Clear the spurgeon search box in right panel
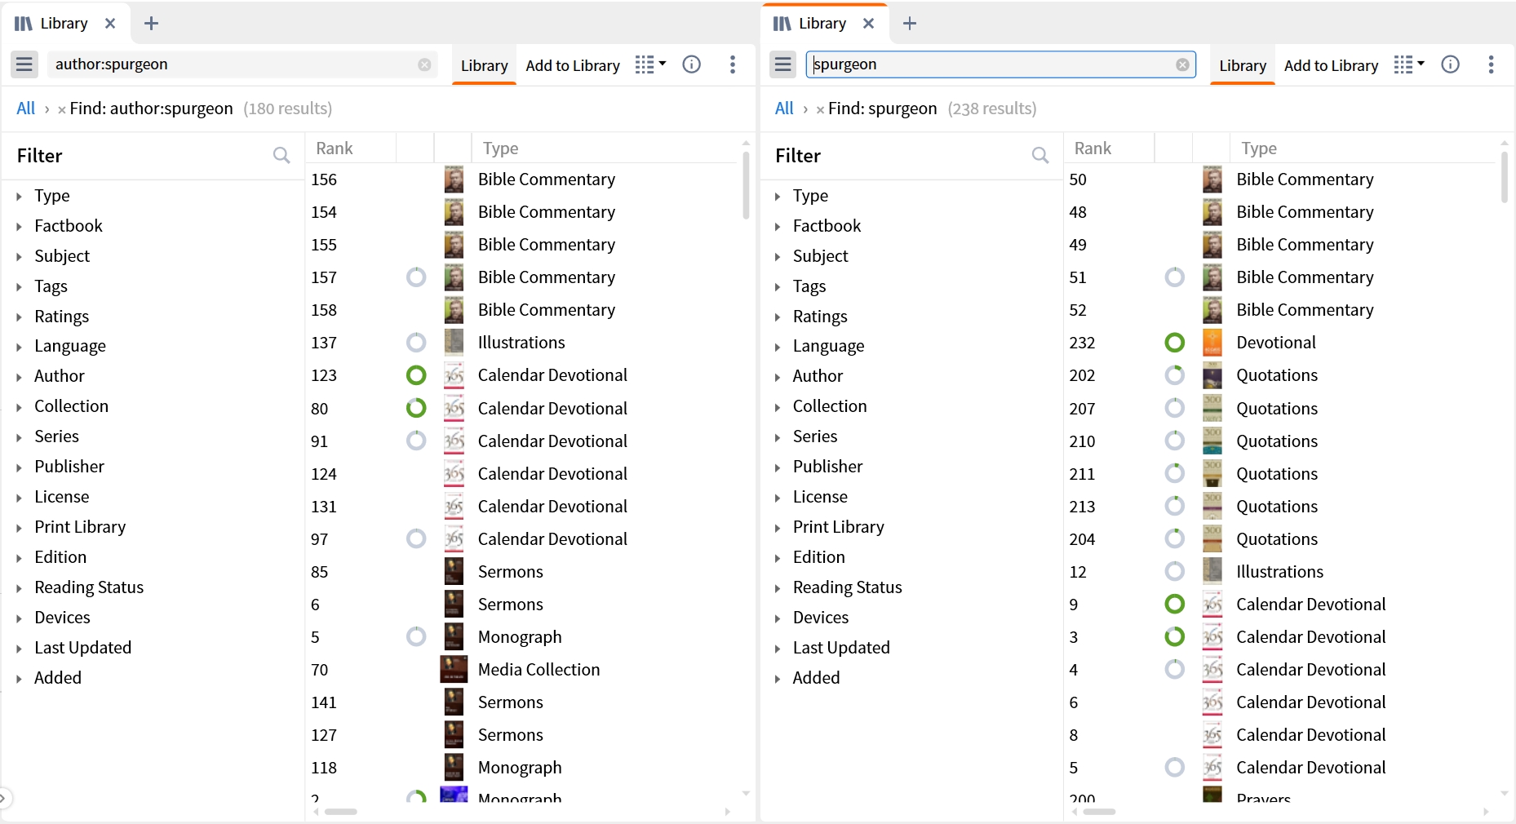The height and width of the screenshot is (824, 1516). click(x=1182, y=64)
